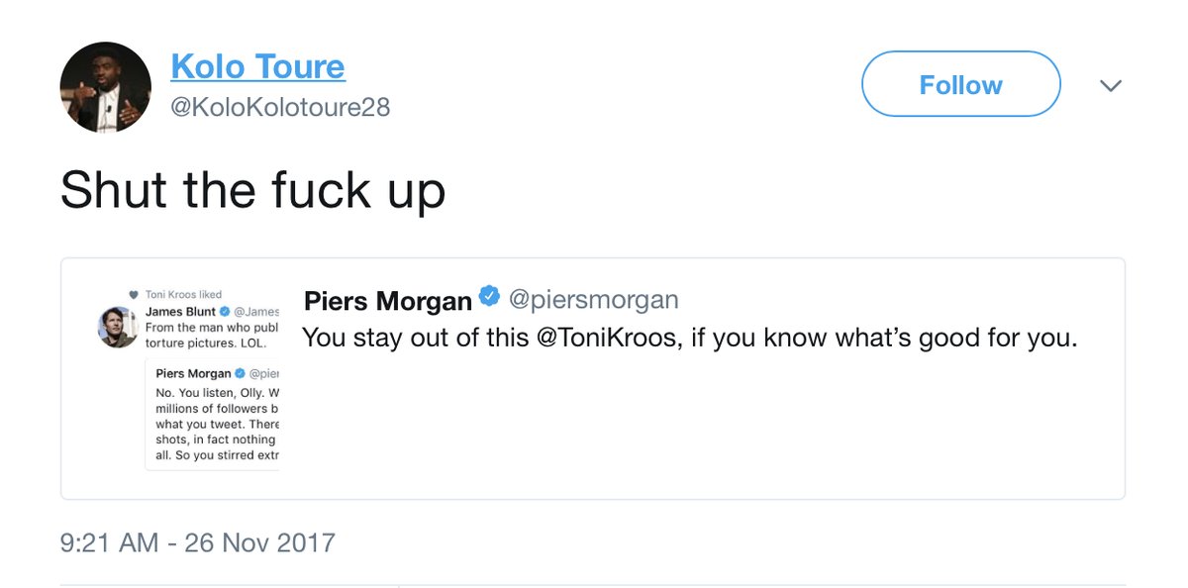Click the @ToniKroos mention
The height and width of the screenshot is (588, 1188).
pos(604,338)
